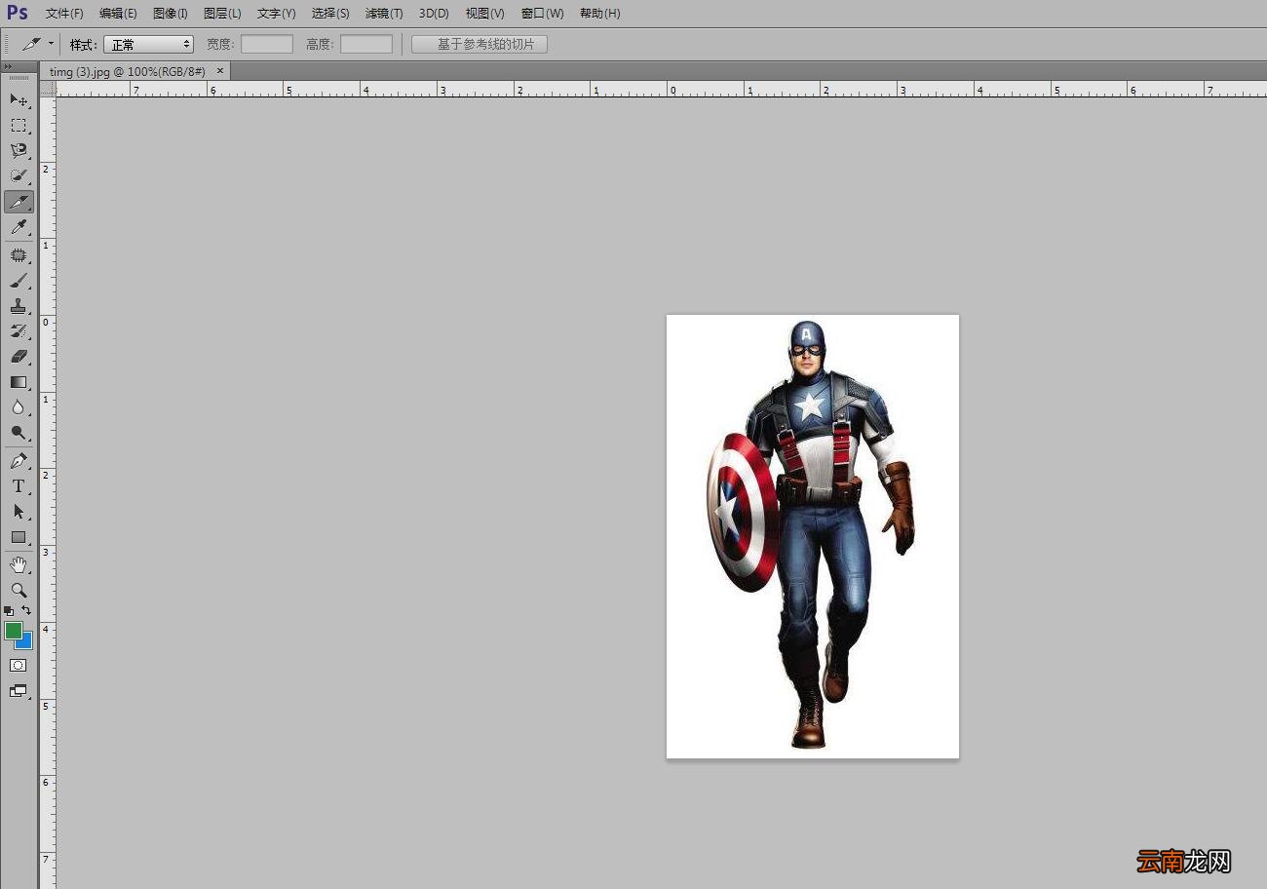Viewport: 1267px width, 889px height.
Task: Choose the Lasso tool
Action: coord(19,150)
